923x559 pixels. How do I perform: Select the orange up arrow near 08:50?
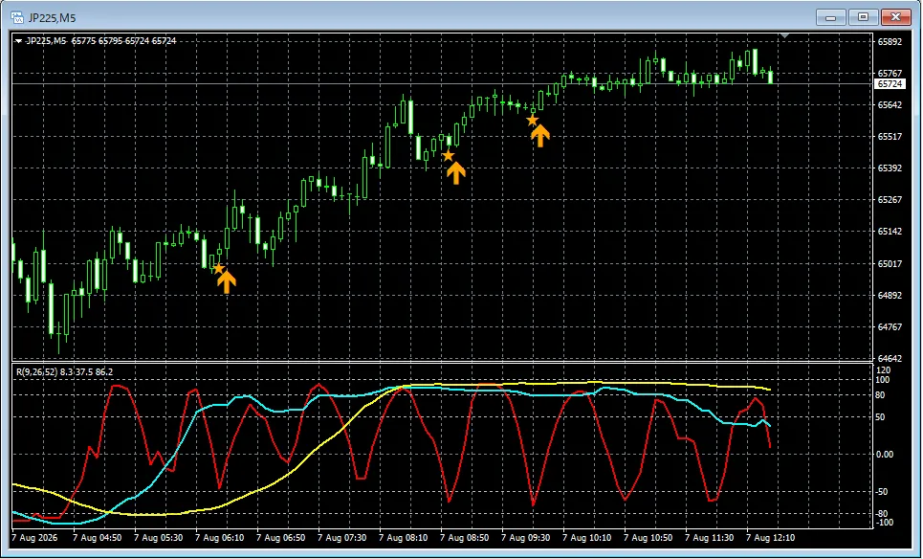455,172
